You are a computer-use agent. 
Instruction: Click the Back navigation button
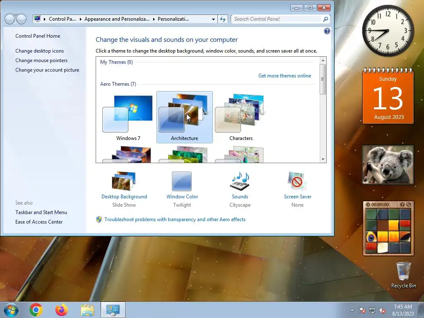click(x=10, y=19)
